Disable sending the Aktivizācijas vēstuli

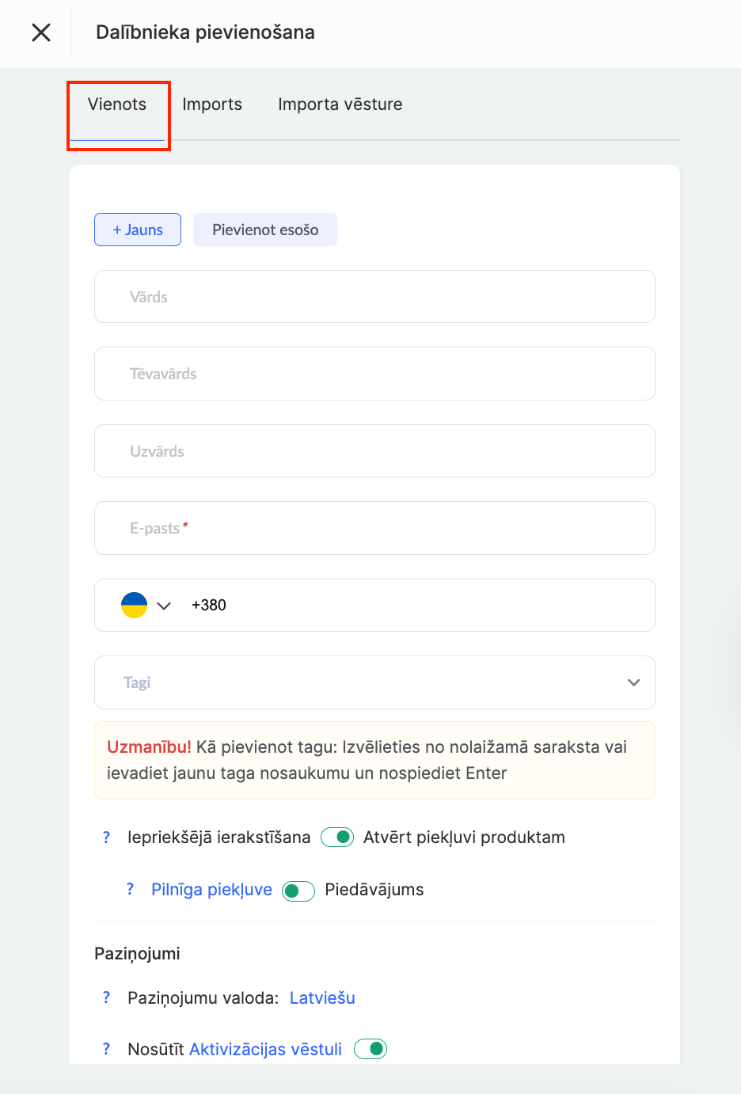click(x=370, y=1050)
